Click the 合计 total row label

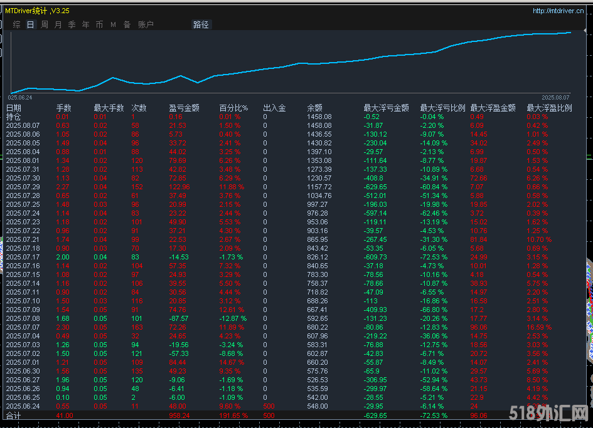coord(14,415)
